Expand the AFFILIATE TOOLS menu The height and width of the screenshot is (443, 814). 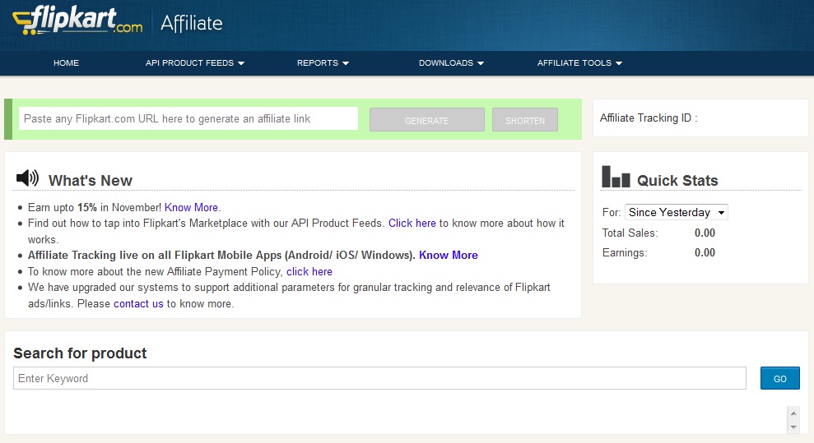[x=579, y=62]
